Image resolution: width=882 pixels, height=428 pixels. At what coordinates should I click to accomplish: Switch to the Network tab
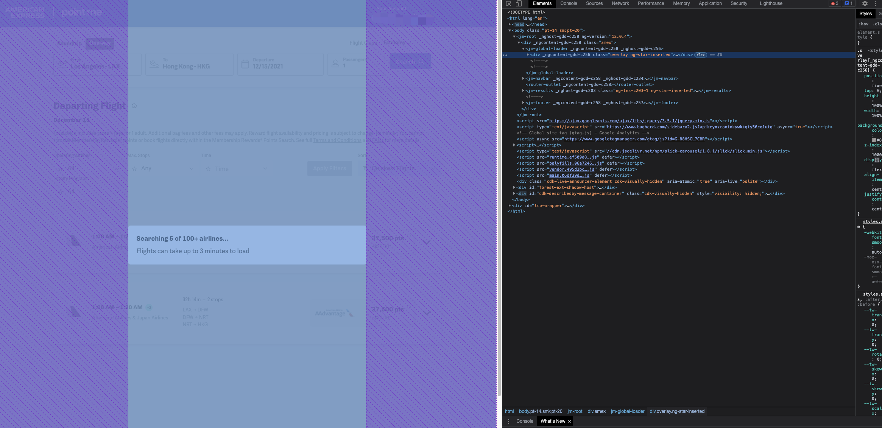point(620,3)
